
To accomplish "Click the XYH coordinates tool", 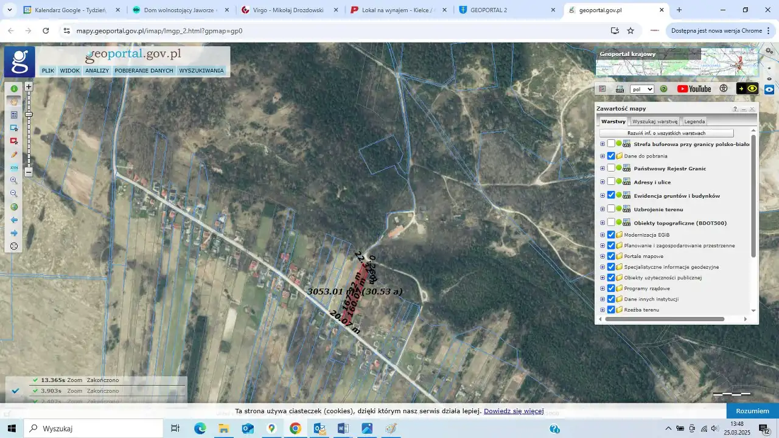I will pyautogui.click(x=14, y=167).
